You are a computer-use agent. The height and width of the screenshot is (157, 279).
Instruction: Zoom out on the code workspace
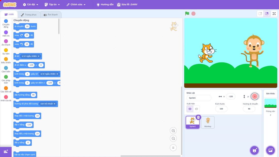(x=173, y=138)
